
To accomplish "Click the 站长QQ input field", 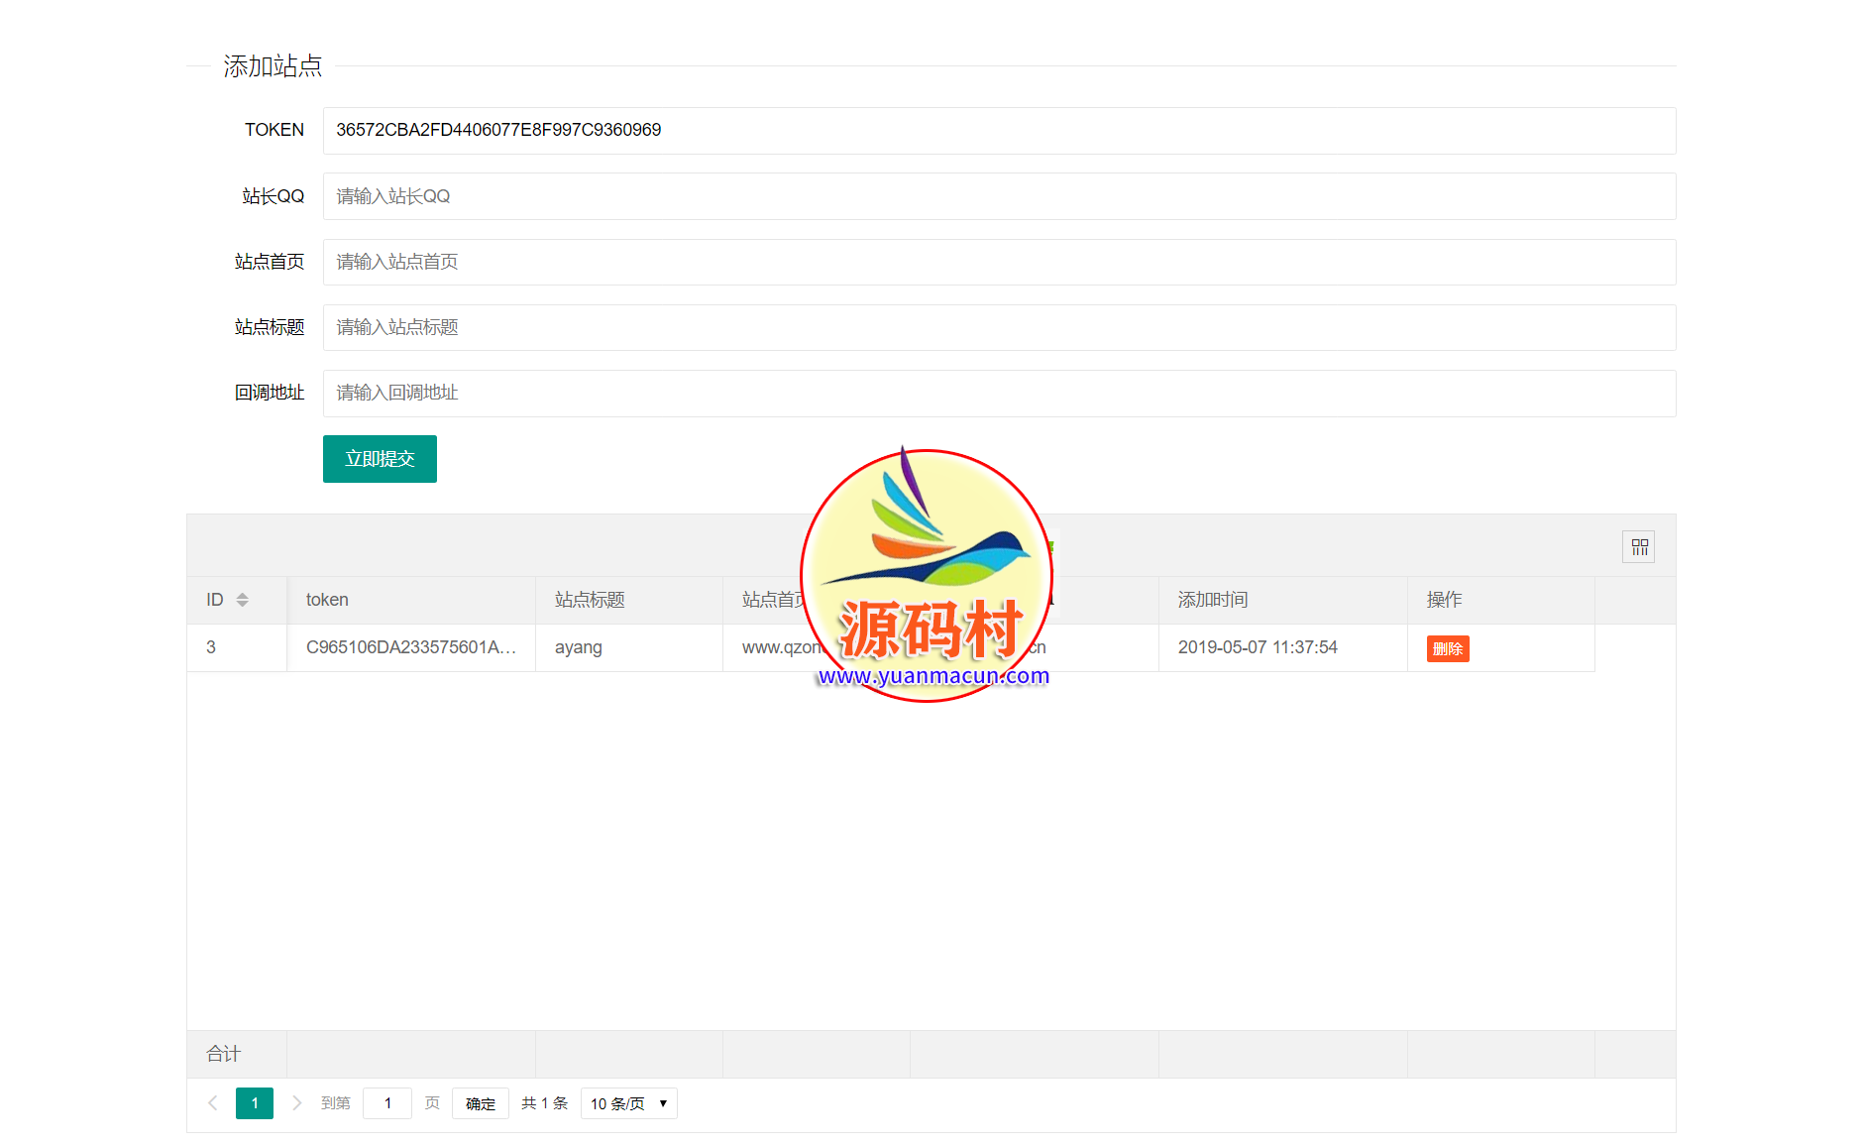I will (999, 196).
